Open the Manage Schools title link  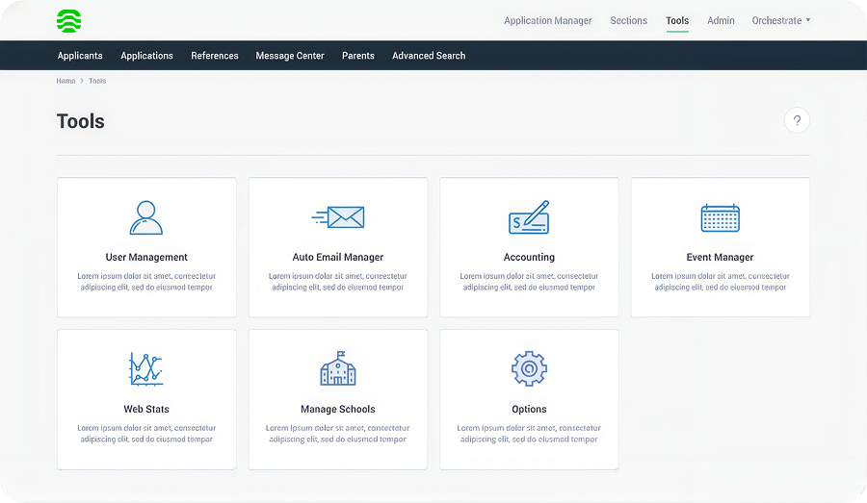click(x=338, y=409)
